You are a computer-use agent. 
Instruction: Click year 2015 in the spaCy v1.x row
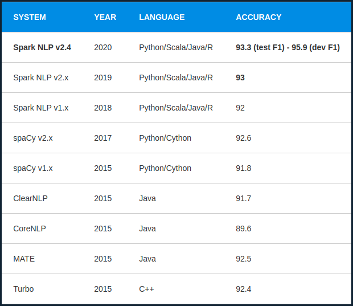[x=103, y=168]
